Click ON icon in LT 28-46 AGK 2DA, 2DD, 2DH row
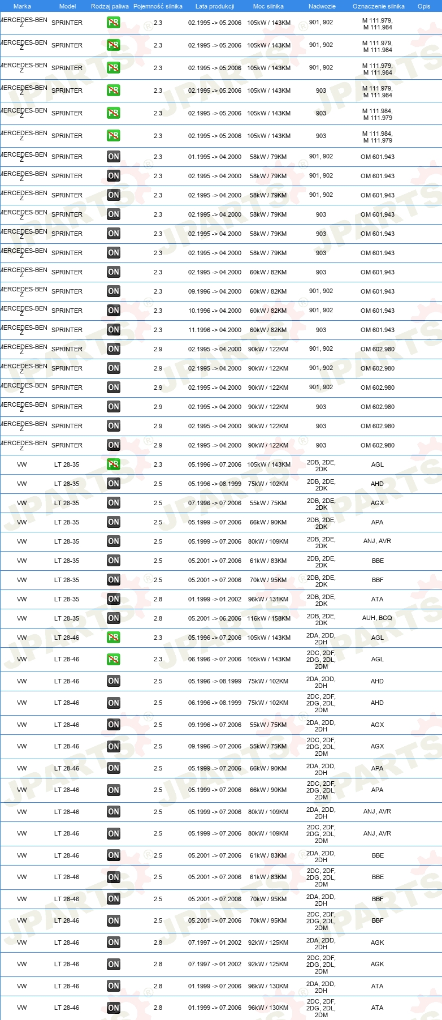This screenshot has width=442, height=1020. tap(114, 942)
